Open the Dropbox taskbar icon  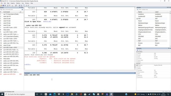tap(59, 94)
